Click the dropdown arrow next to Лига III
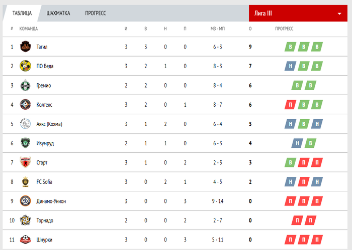Viewport: 352px width, 250px height. click(x=339, y=14)
